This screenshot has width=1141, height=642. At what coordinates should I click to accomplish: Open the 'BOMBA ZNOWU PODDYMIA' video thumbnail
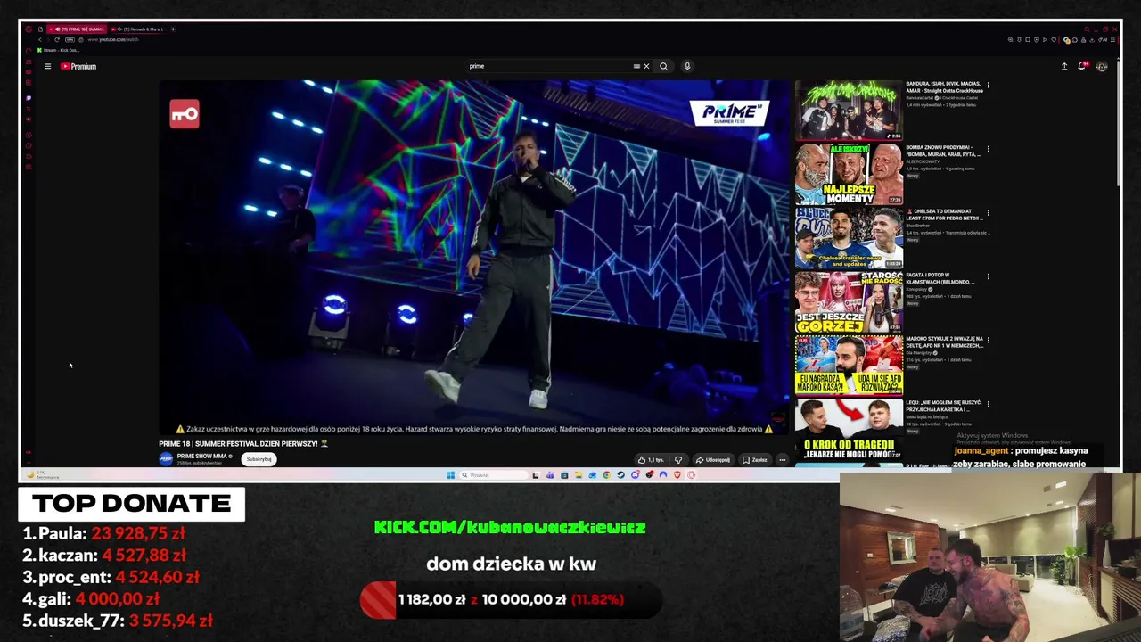coord(849,175)
